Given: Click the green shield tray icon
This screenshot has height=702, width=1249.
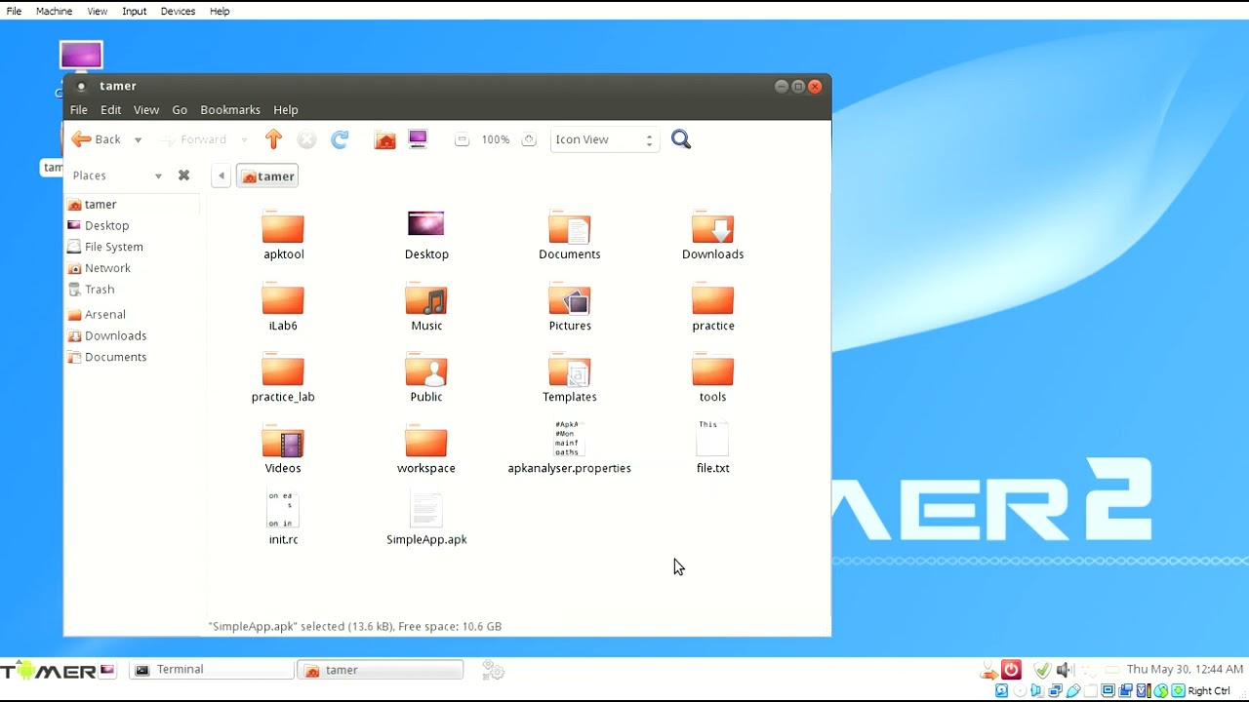Looking at the screenshot, I should (1041, 670).
